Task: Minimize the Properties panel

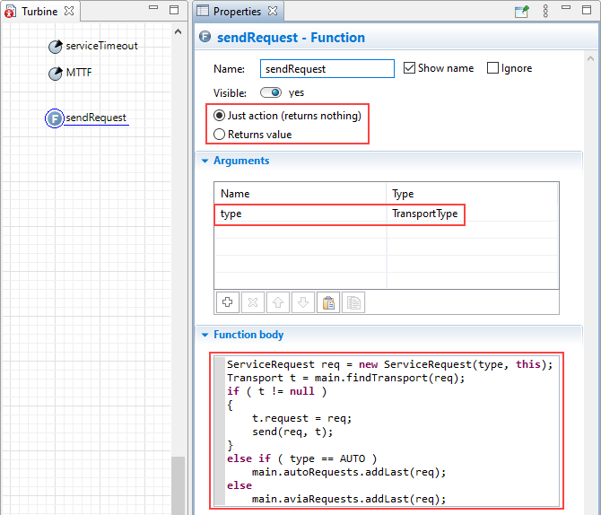Action: (566, 7)
